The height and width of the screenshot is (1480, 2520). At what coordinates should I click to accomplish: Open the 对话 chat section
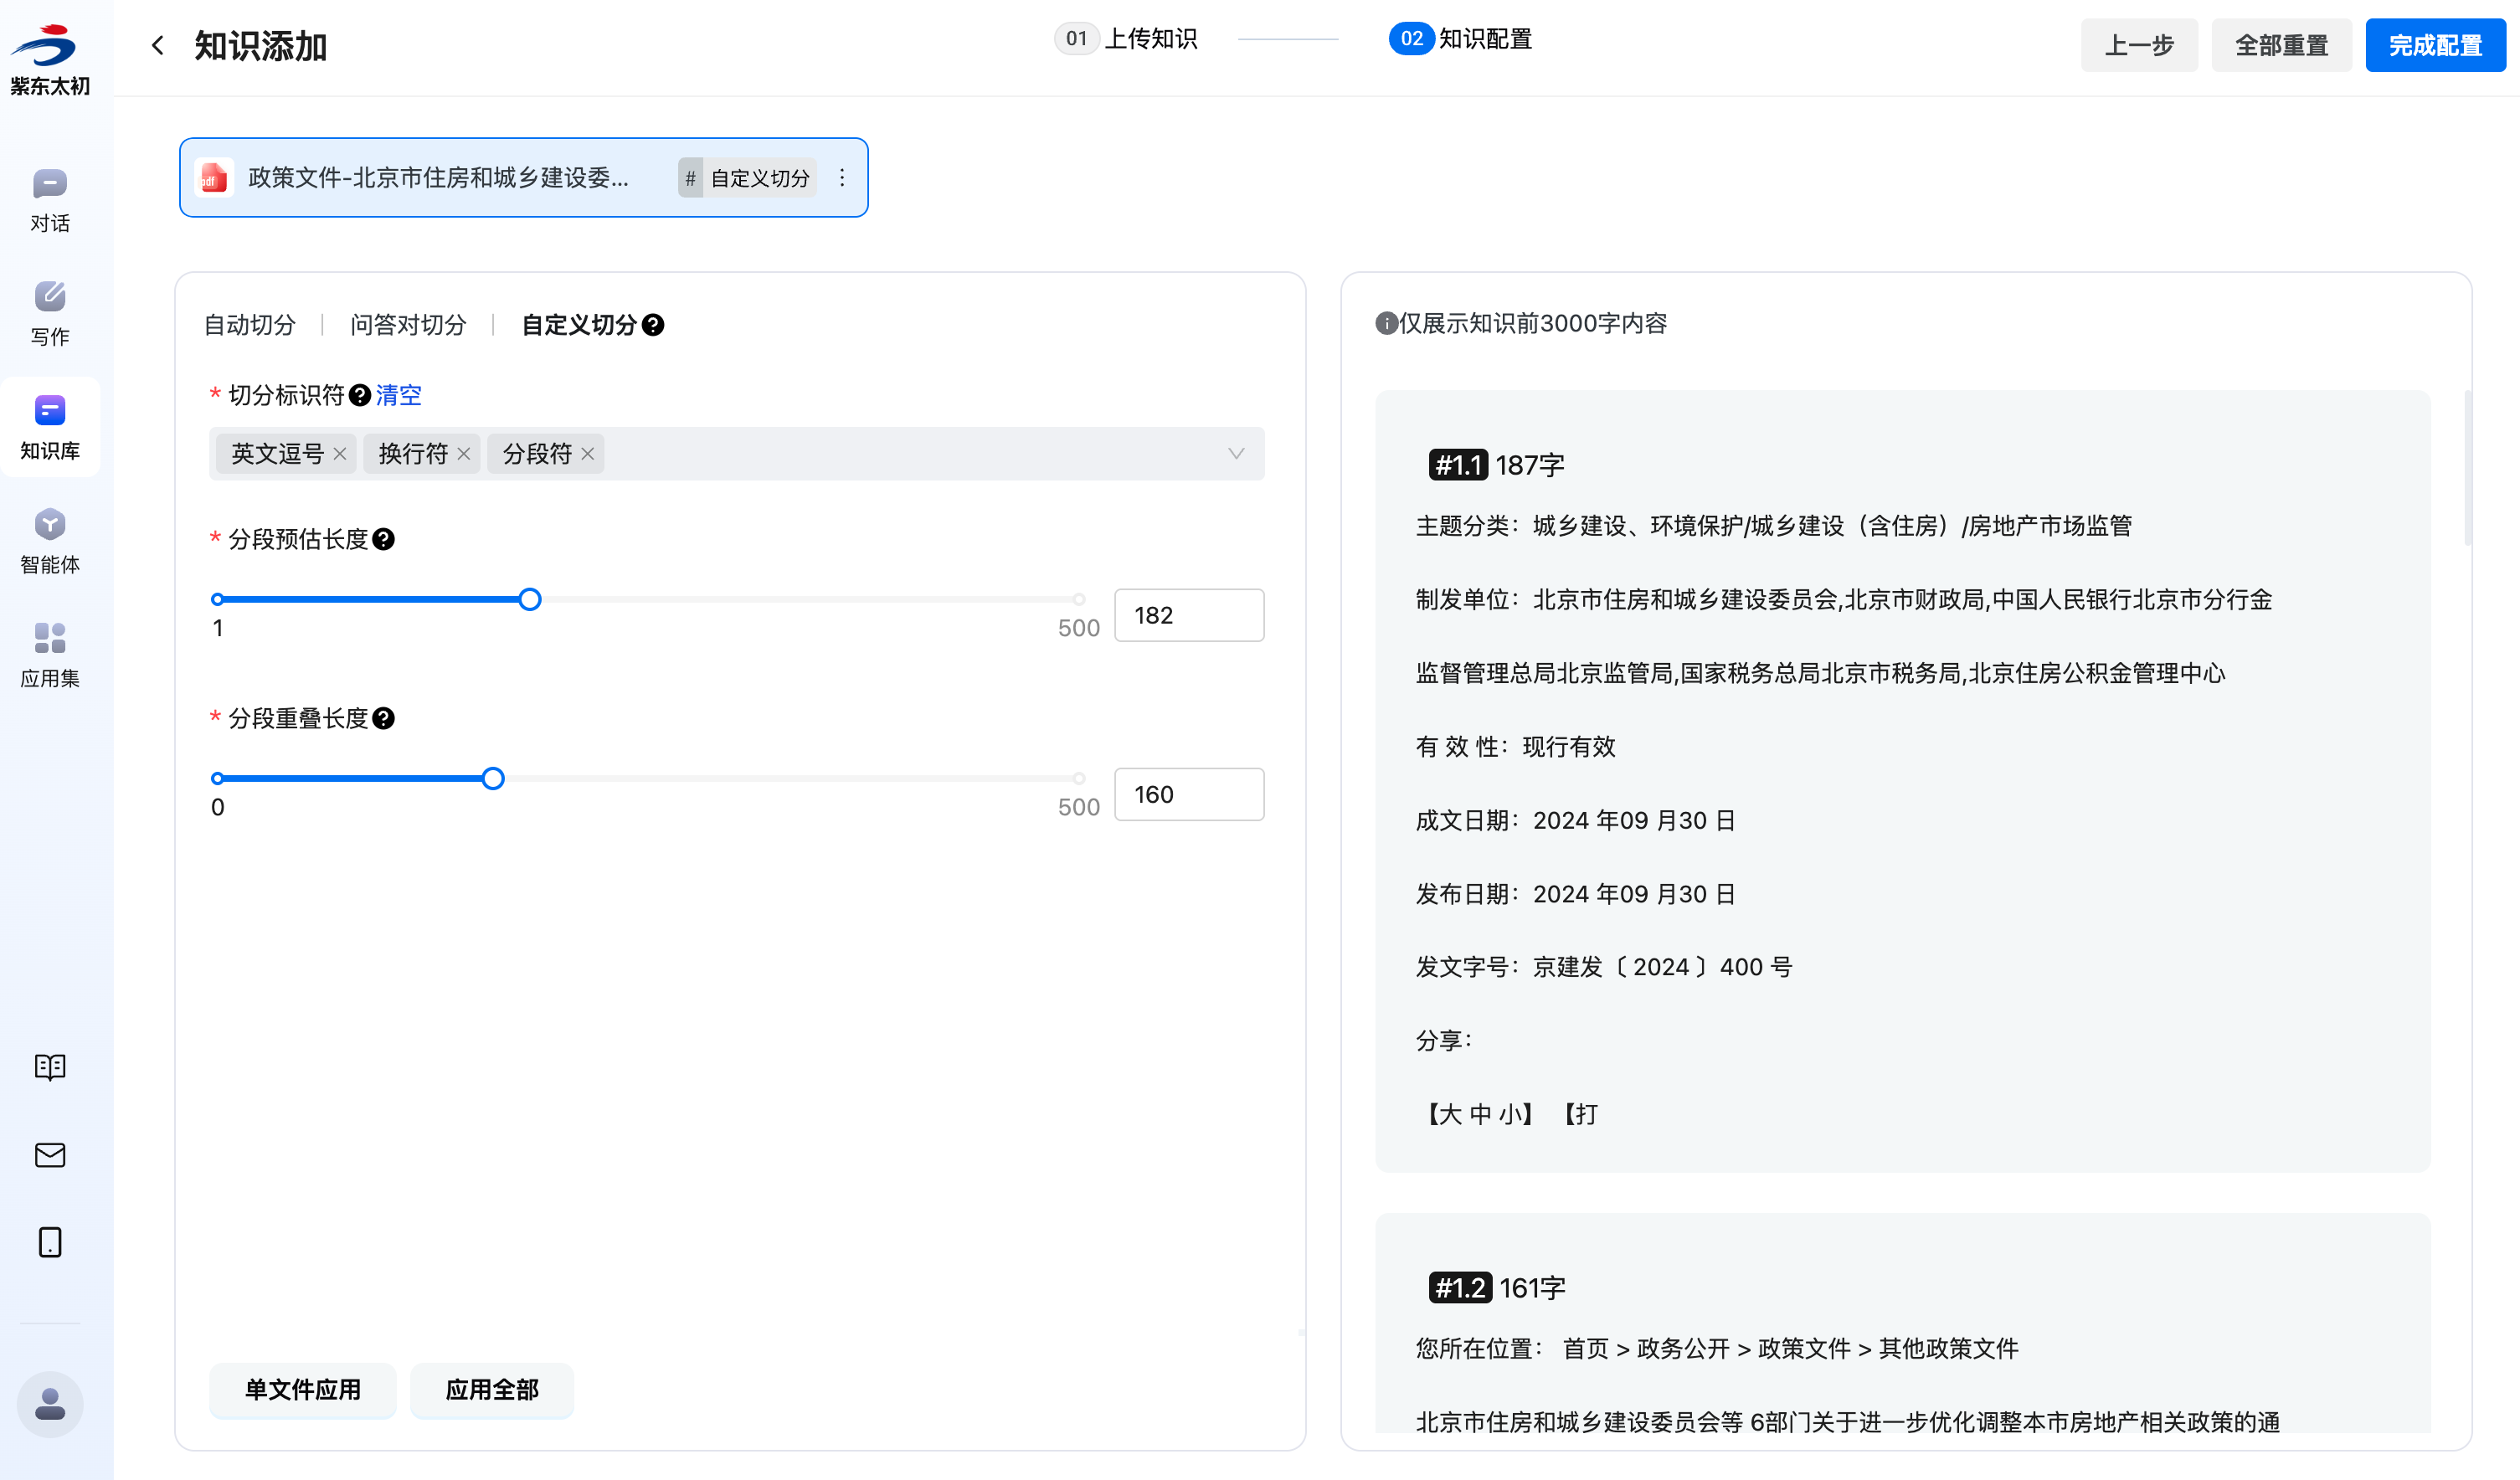click(50, 201)
